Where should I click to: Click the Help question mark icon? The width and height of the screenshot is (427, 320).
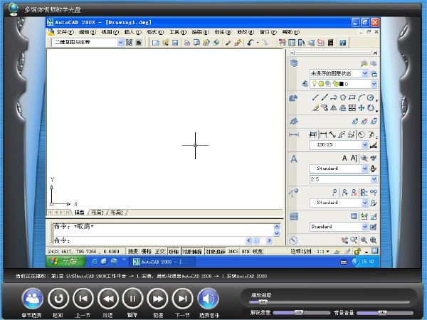pos(342,43)
